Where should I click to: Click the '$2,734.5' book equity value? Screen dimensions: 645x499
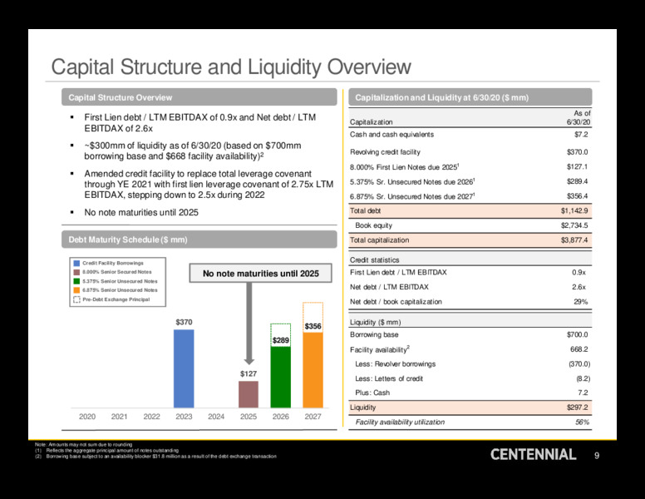point(574,225)
